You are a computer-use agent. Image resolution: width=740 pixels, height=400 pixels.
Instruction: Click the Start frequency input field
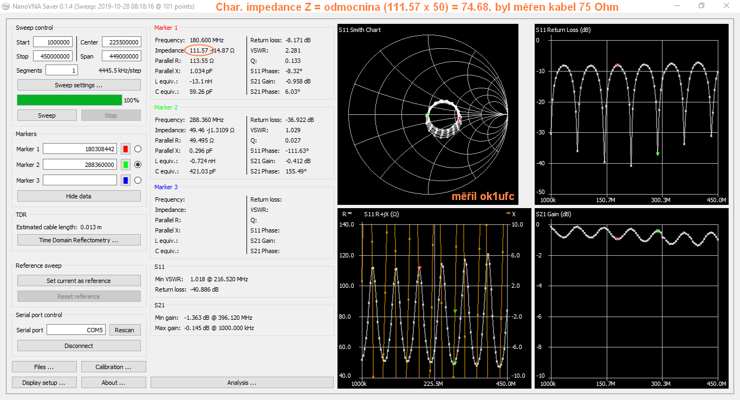[x=53, y=42]
